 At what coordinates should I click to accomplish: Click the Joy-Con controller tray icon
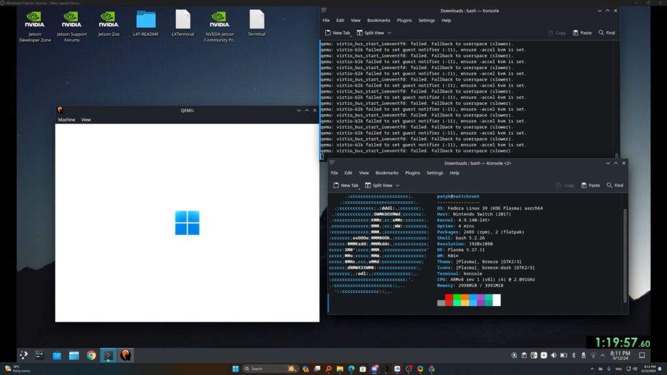[533, 355]
